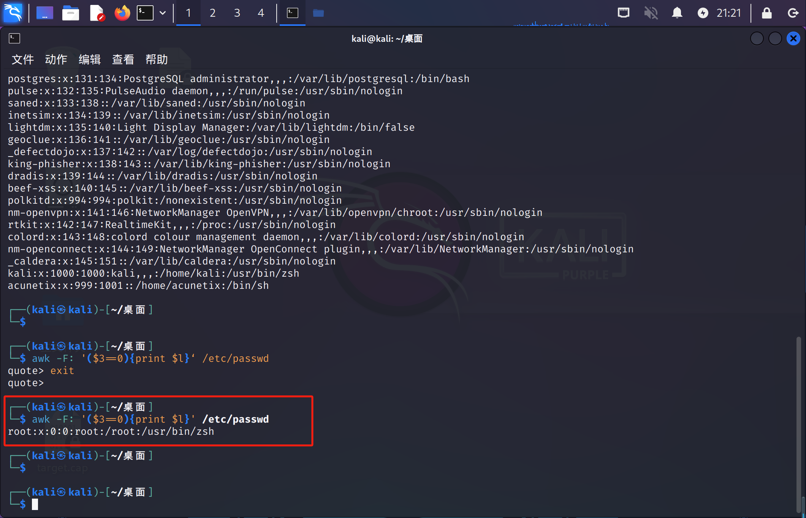Toggle the muted volume icon

click(x=651, y=13)
